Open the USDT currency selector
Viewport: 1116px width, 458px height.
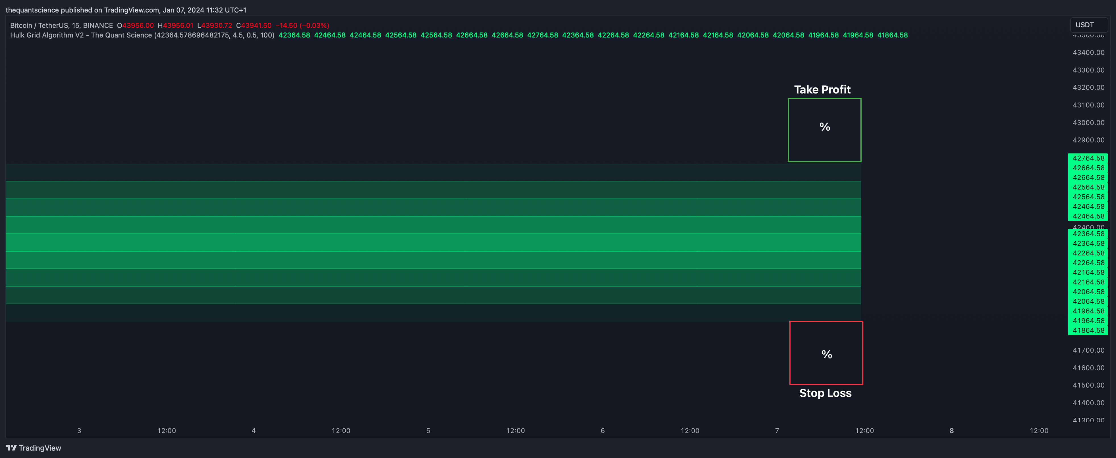1089,25
